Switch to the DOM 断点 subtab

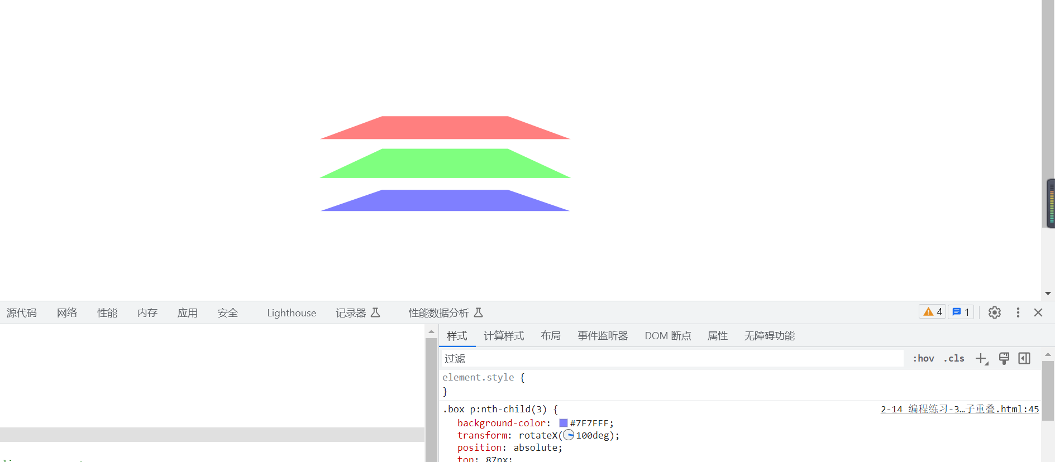pos(668,336)
